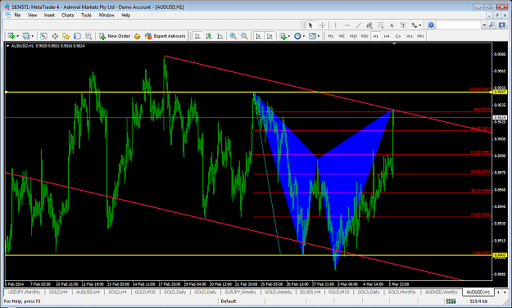Click the magnifier search button
The width and height of the screenshot is (512, 308).
pyautogui.click(x=492, y=25)
